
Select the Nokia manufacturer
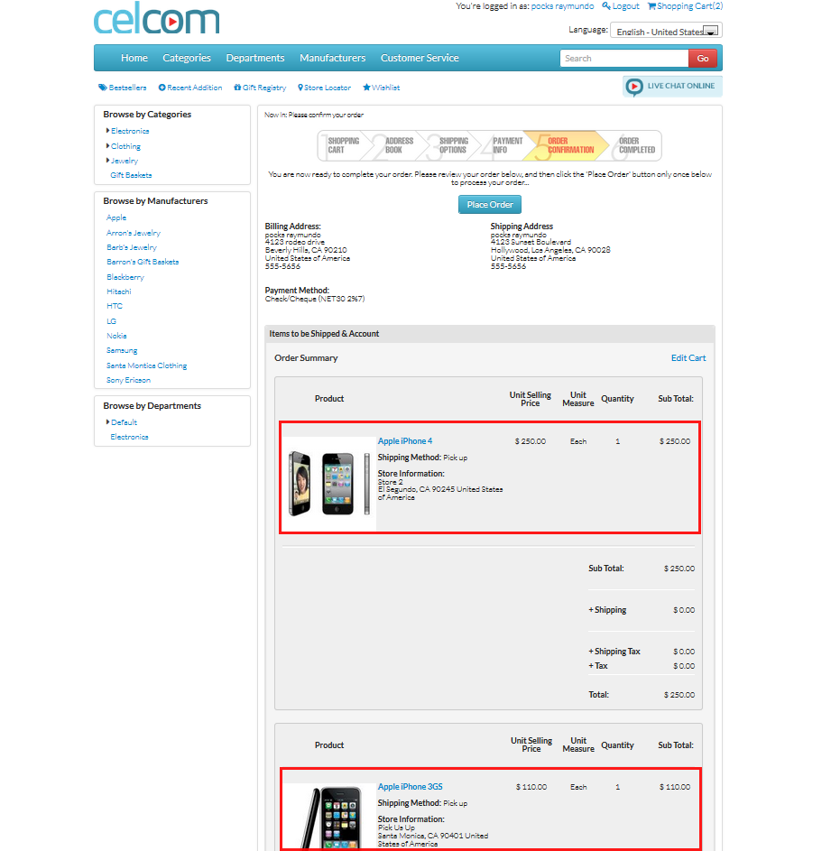pos(116,336)
